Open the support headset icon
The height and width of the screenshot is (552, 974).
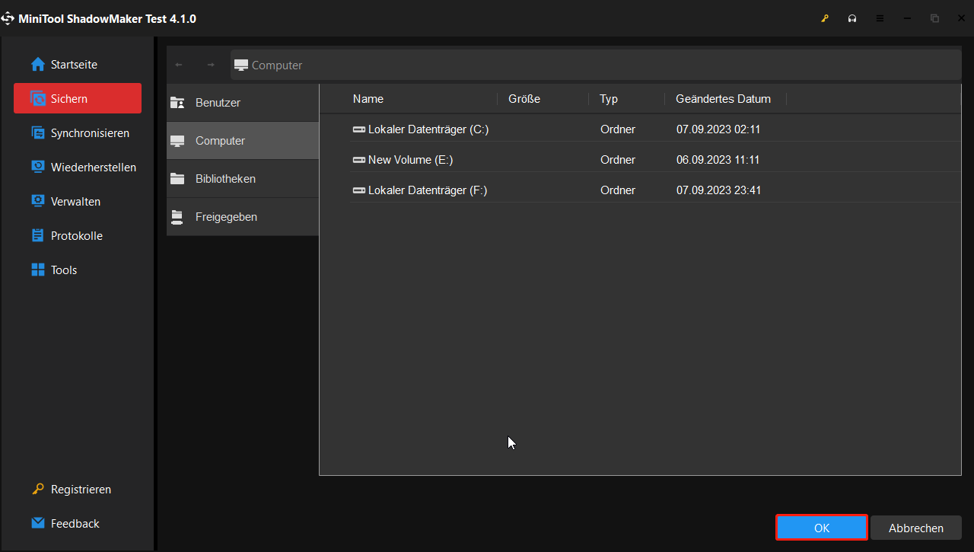coord(852,18)
